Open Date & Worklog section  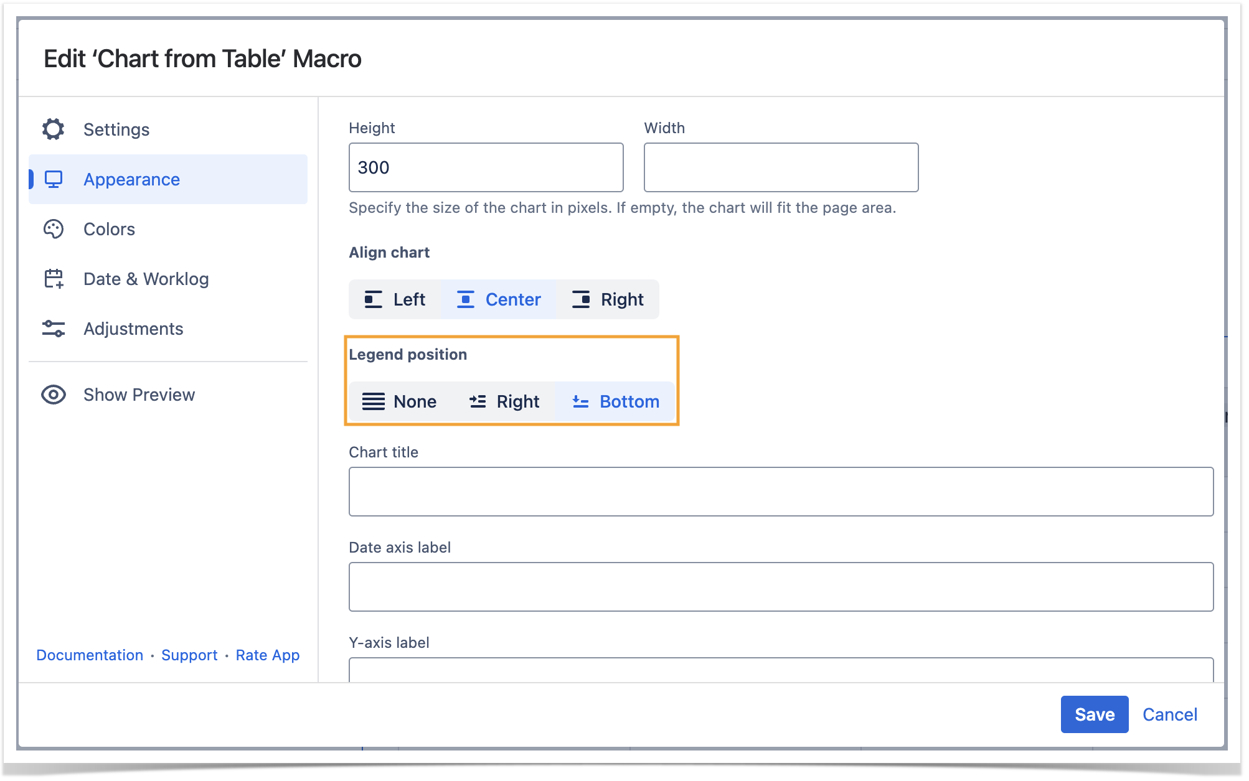point(146,279)
